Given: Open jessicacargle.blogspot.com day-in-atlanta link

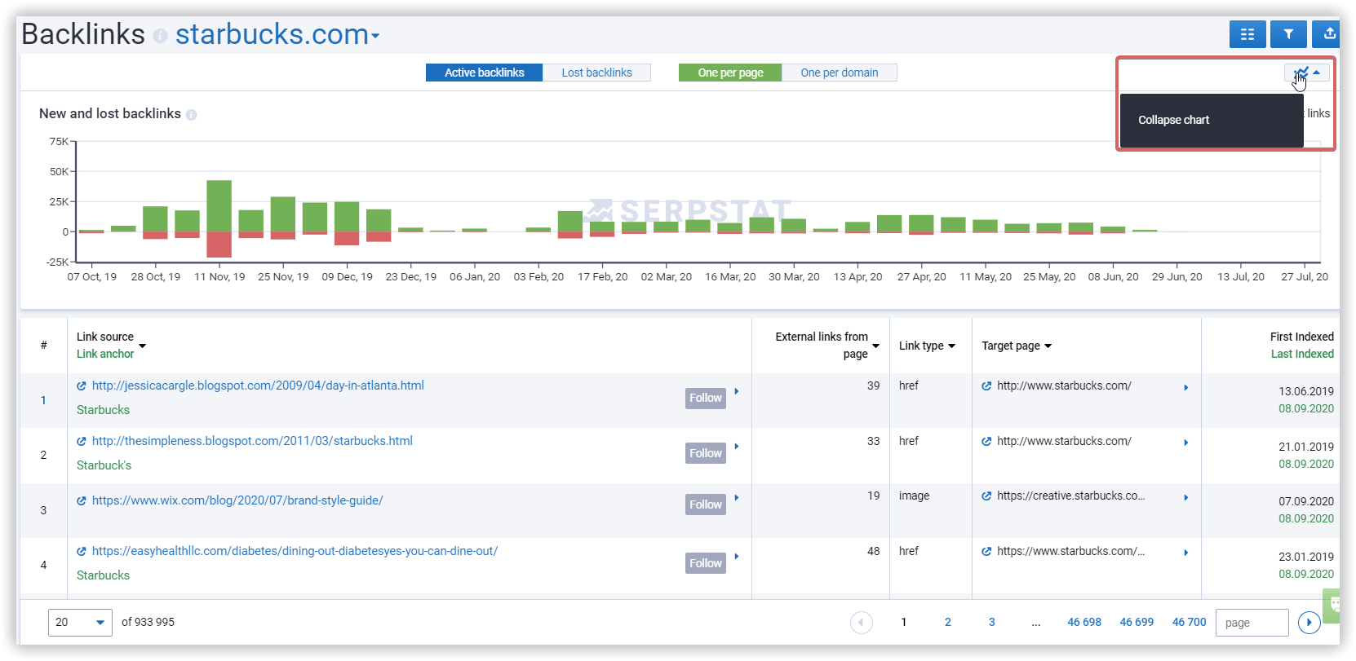Looking at the screenshot, I should pos(258,386).
